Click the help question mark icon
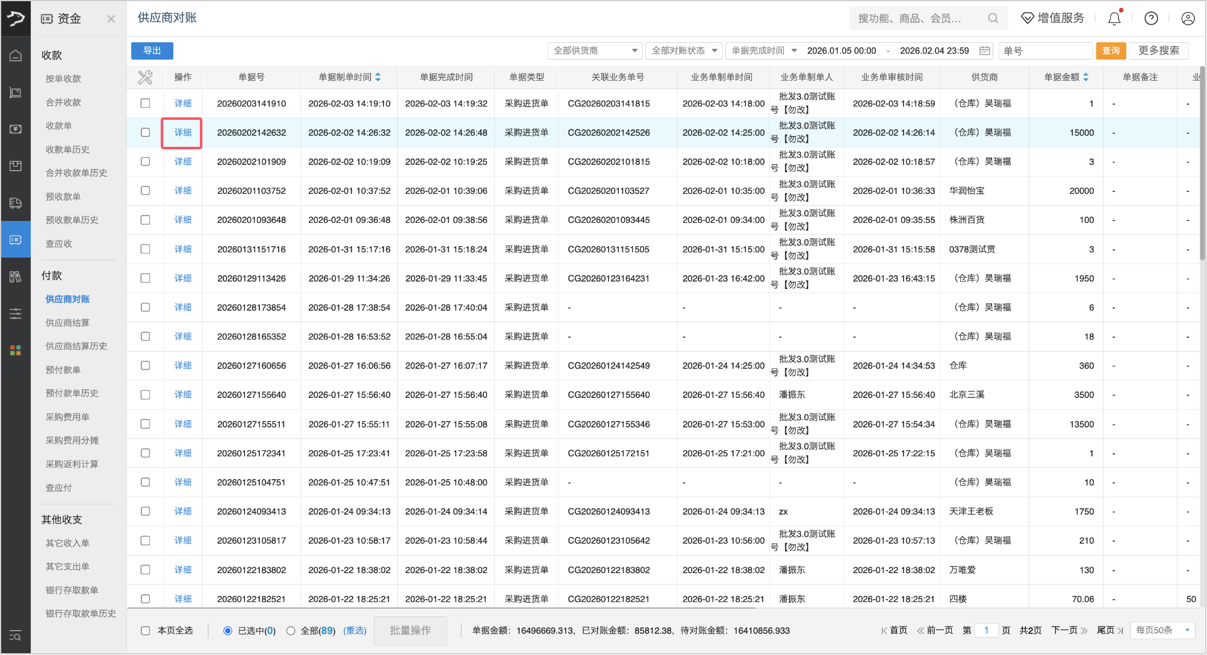This screenshot has height=655, width=1207. tap(1151, 19)
